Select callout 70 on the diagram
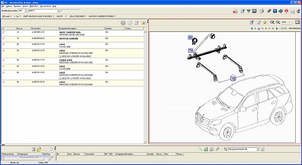The height and width of the screenshot is (165, 302). (190, 50)
